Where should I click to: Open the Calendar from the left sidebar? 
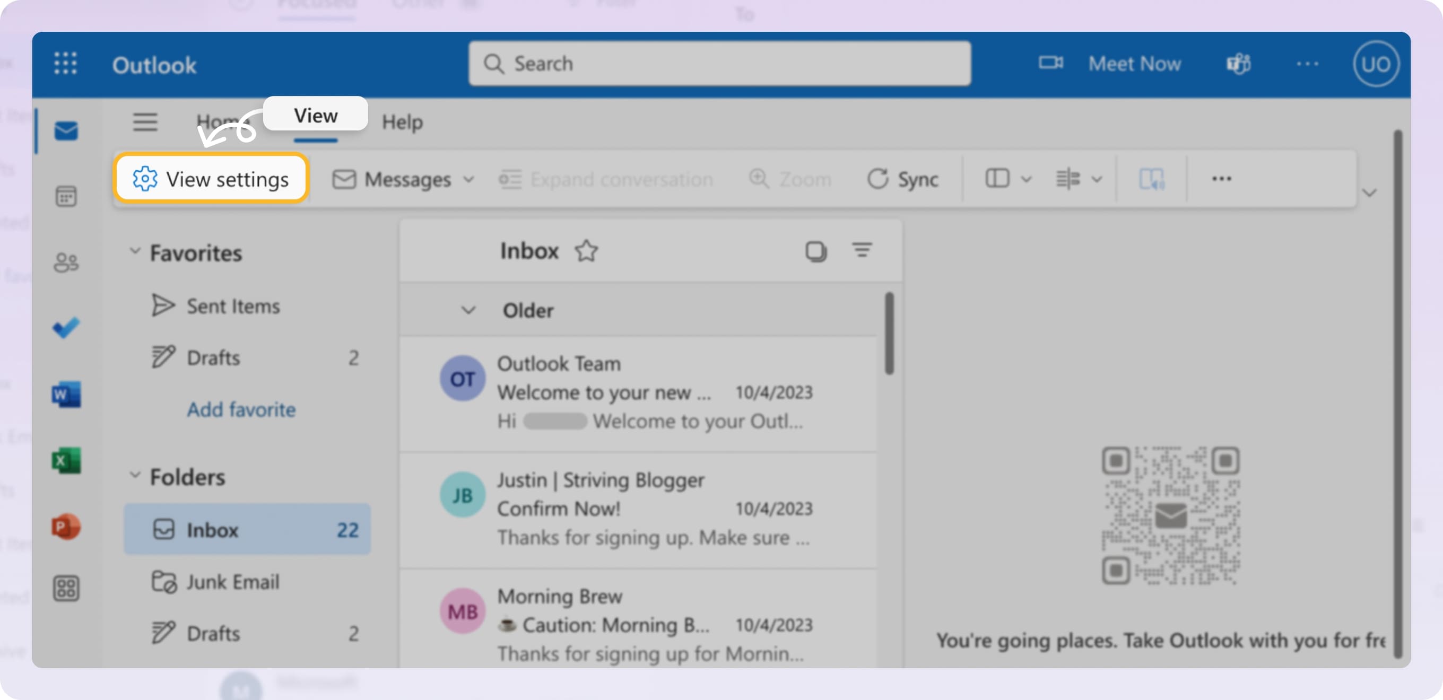click(x=66, y=197)
